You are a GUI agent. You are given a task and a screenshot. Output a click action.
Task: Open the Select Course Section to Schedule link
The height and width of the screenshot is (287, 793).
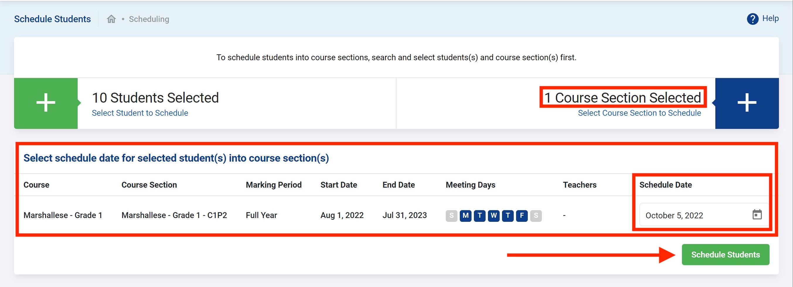coord(639,113)
